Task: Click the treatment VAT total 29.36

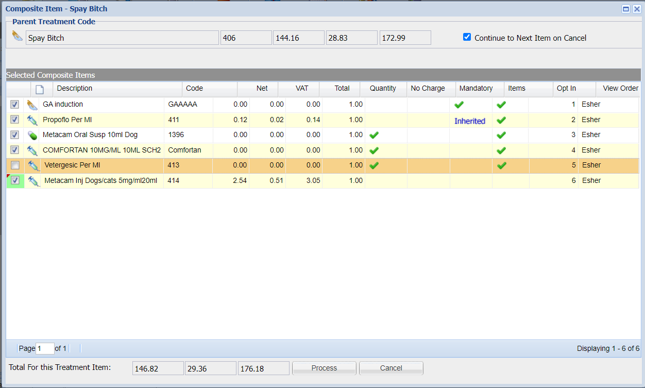Action: 211,368
